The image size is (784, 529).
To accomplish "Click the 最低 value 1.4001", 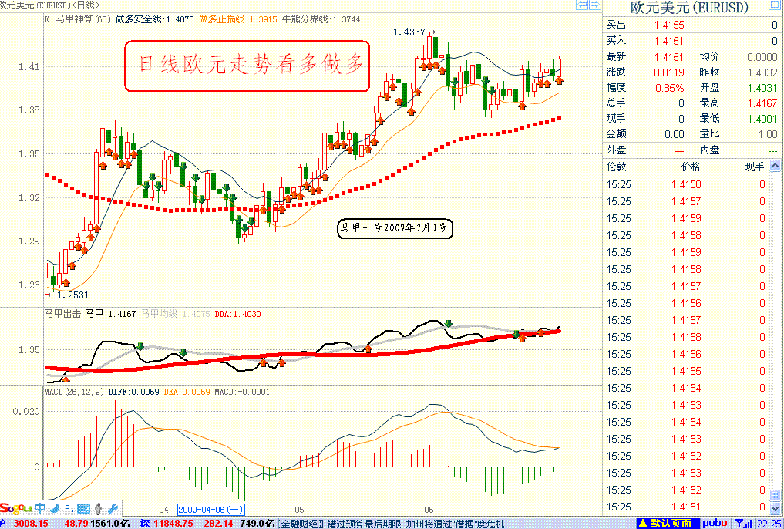I will (x=762, y=119).
